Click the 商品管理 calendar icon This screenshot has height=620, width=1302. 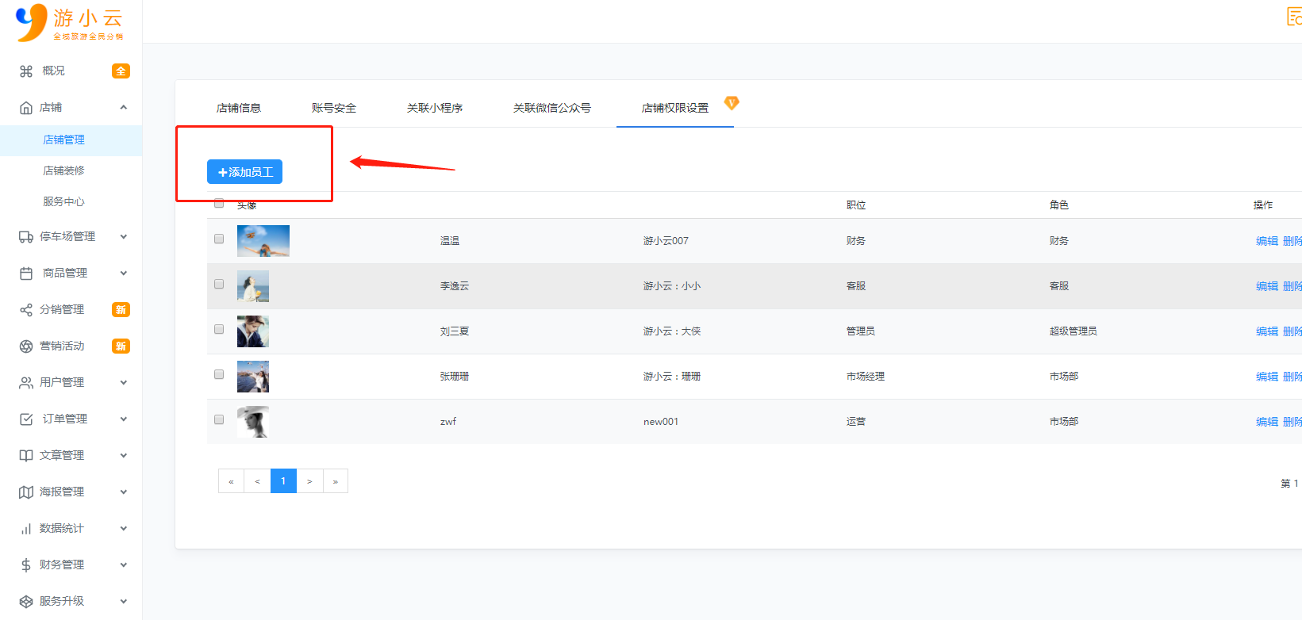click(x=26, y=274)
